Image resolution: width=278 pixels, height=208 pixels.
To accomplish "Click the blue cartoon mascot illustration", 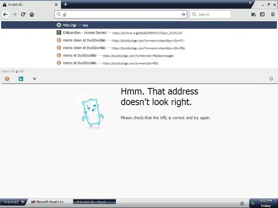I will pyautogui.click(x=92, y=112).
